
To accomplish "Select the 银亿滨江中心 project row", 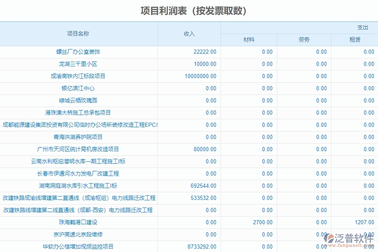I will [x=79, y=88].
